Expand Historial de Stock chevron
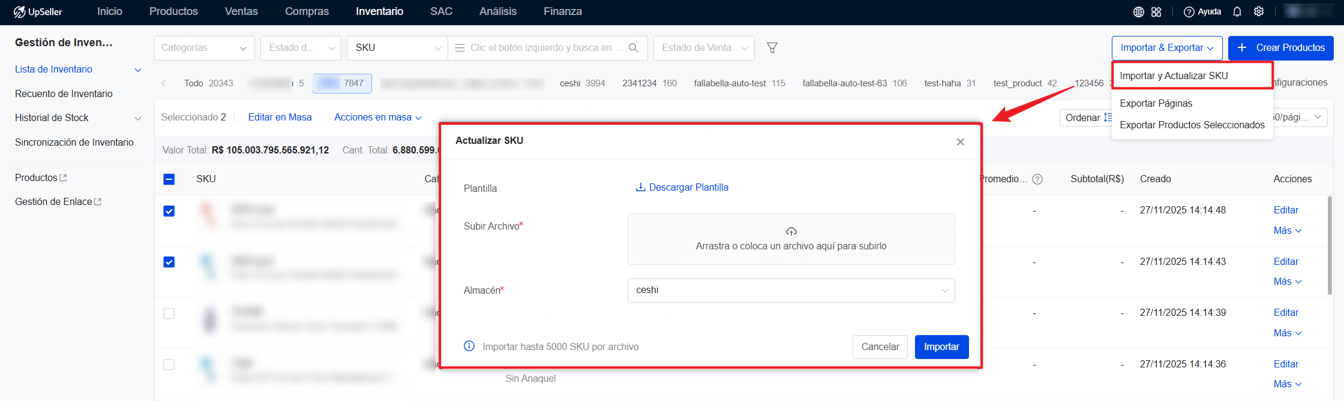 point(138,119)
